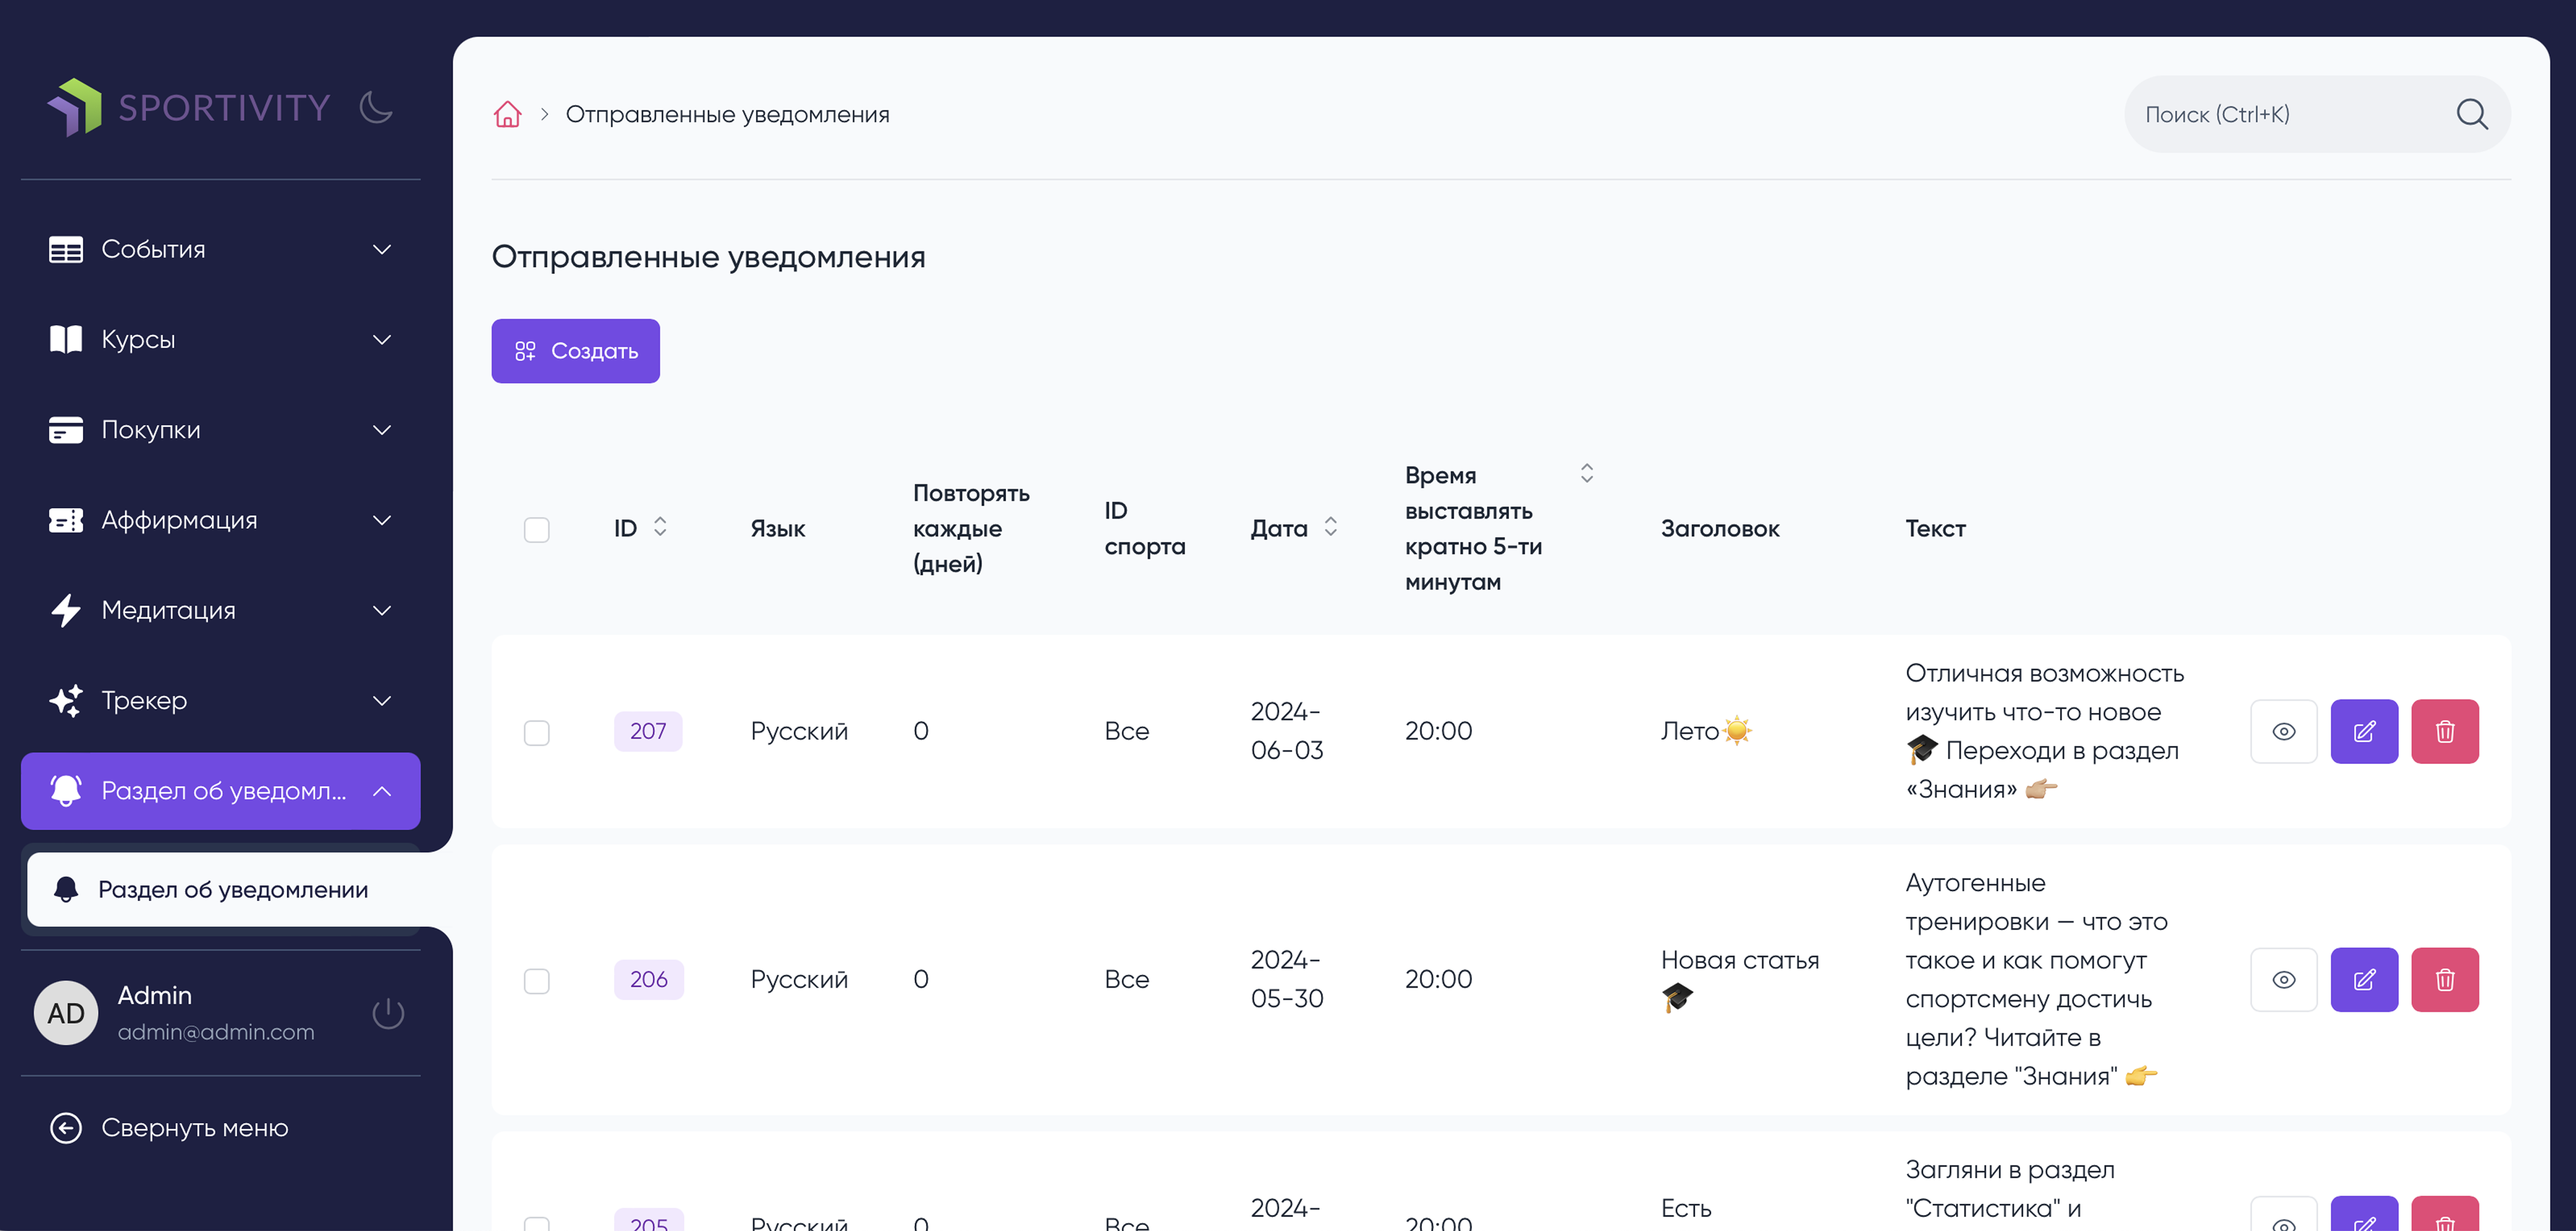
Task: Expand the Курсы menu chevron
Action: point(382,339)
